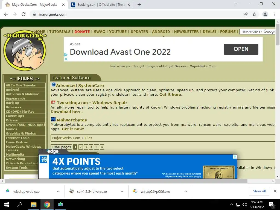Dismiss the edge overlay ad

(x=41, y=151)
